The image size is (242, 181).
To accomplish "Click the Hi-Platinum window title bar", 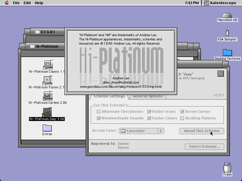I will point(45,46).
